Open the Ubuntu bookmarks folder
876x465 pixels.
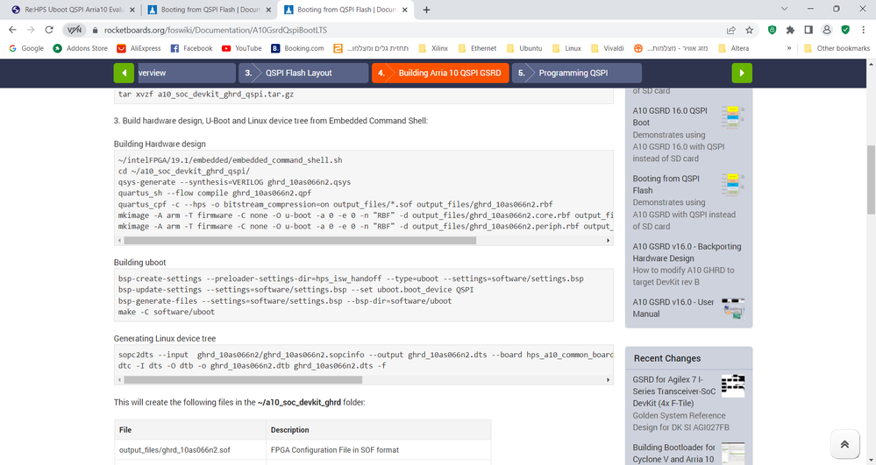(x=523, y=48)
